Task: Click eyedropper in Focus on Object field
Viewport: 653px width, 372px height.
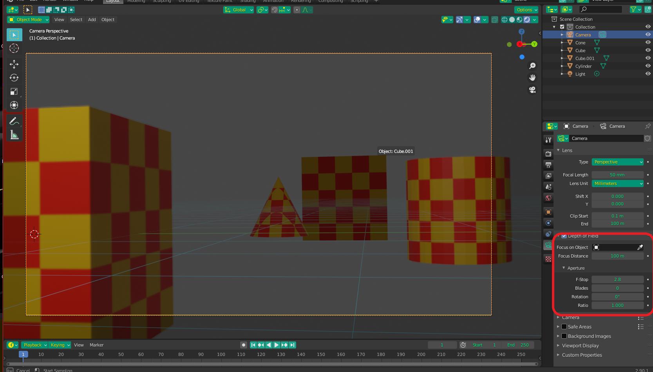Action: pyautogui.click(x=640, y=247)
